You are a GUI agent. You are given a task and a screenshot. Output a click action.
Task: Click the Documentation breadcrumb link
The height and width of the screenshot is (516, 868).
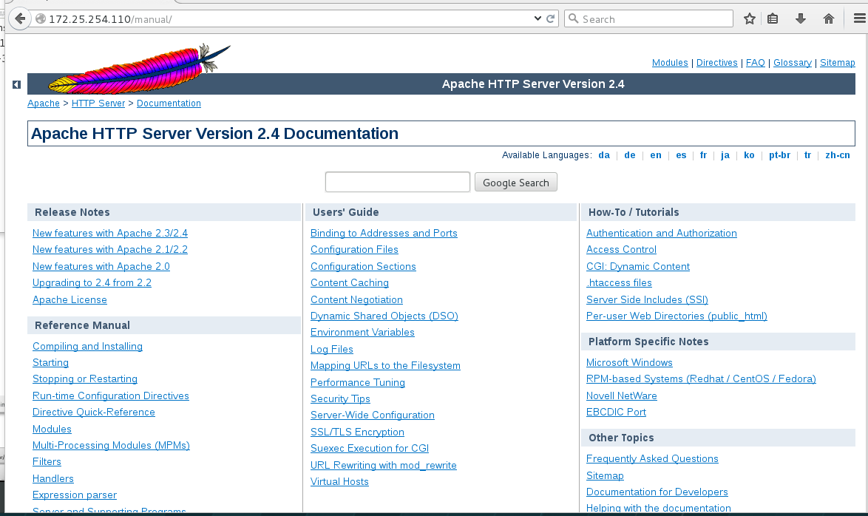pyautogui.click(x=169, y=103)
